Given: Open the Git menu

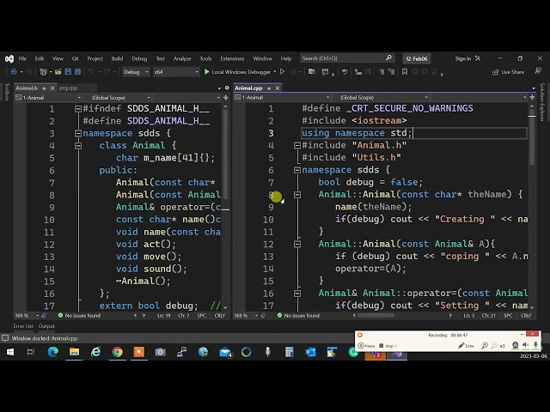Looking at the screenshot, I should pos(76,58).
